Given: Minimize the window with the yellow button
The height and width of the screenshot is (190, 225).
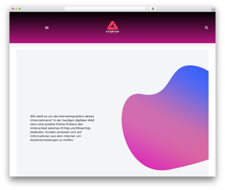Looking at the screenshot, I should pos(16,9).
